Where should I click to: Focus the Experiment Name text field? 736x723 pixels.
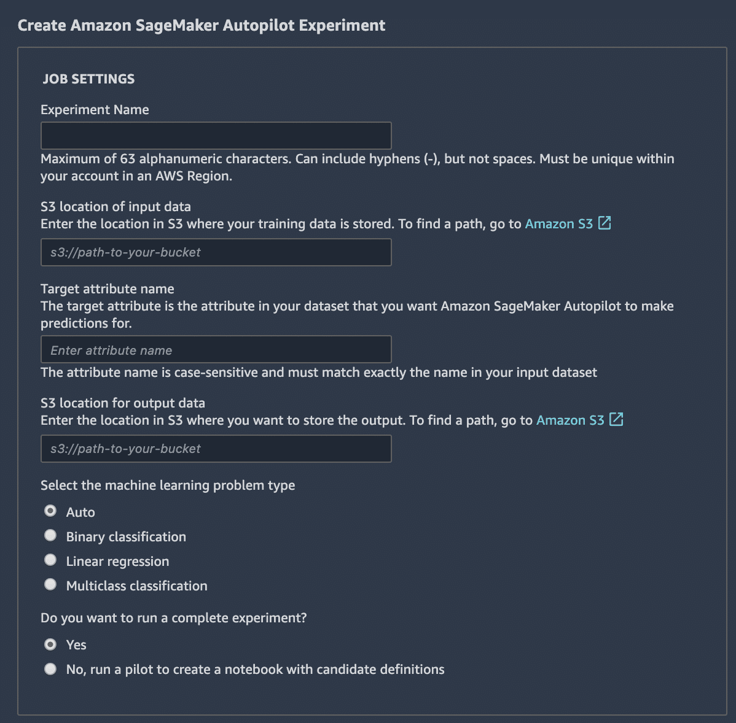(x=216, y=136)
